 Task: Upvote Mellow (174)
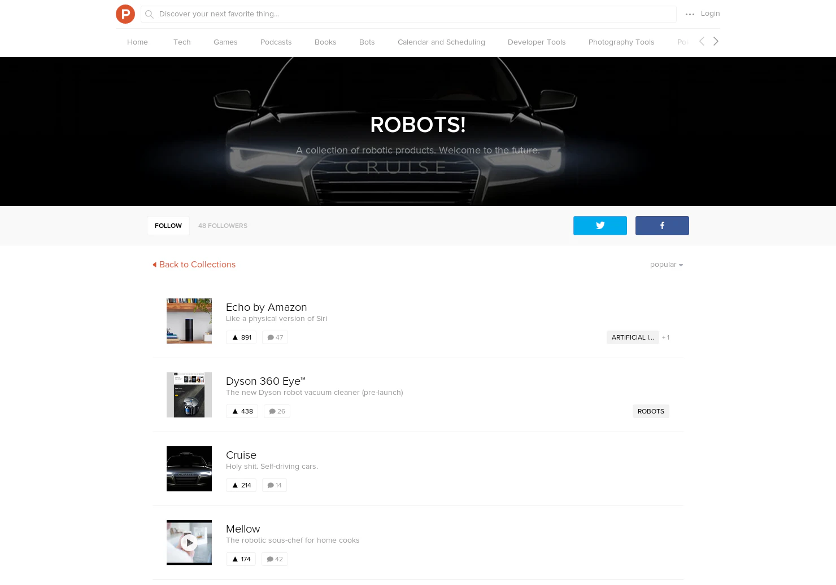click(241, 559)
